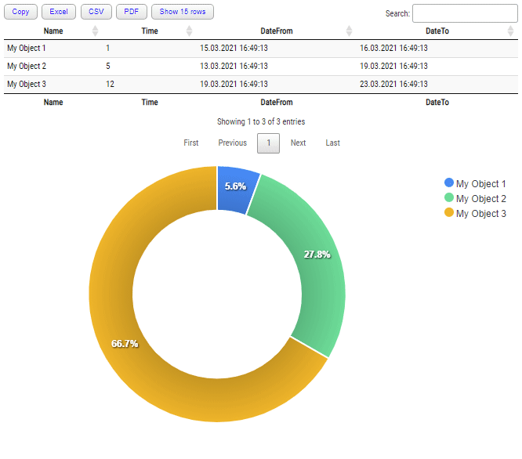Viewport: 522px width, 459px height.
Task: Go to Next page
Action: click(x=298, y=143)
